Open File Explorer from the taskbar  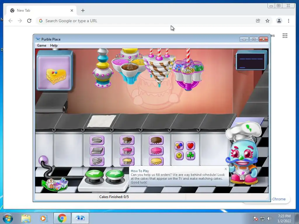coord(26,218)
